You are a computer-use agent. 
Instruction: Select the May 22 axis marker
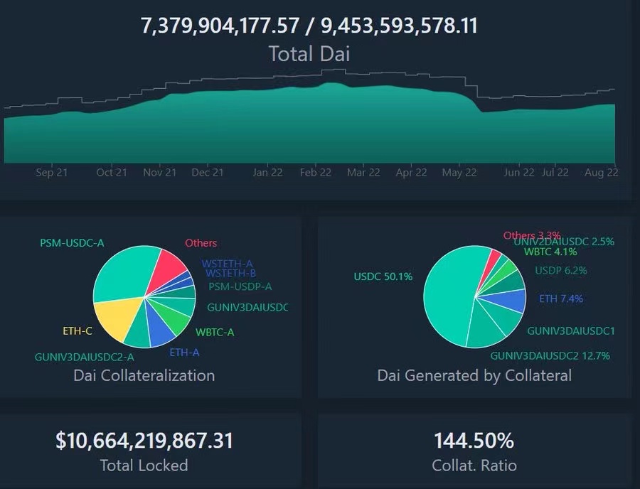pyautogui.click(x=459, y=173)
